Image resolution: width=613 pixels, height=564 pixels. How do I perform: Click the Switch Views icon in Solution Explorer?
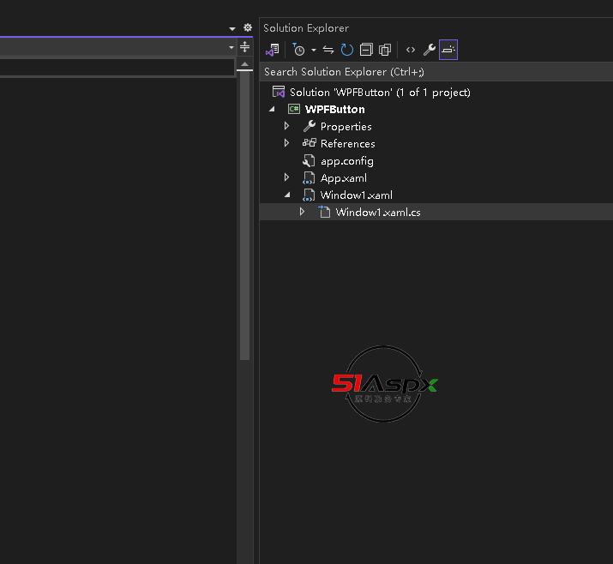[x=273, y=51]
